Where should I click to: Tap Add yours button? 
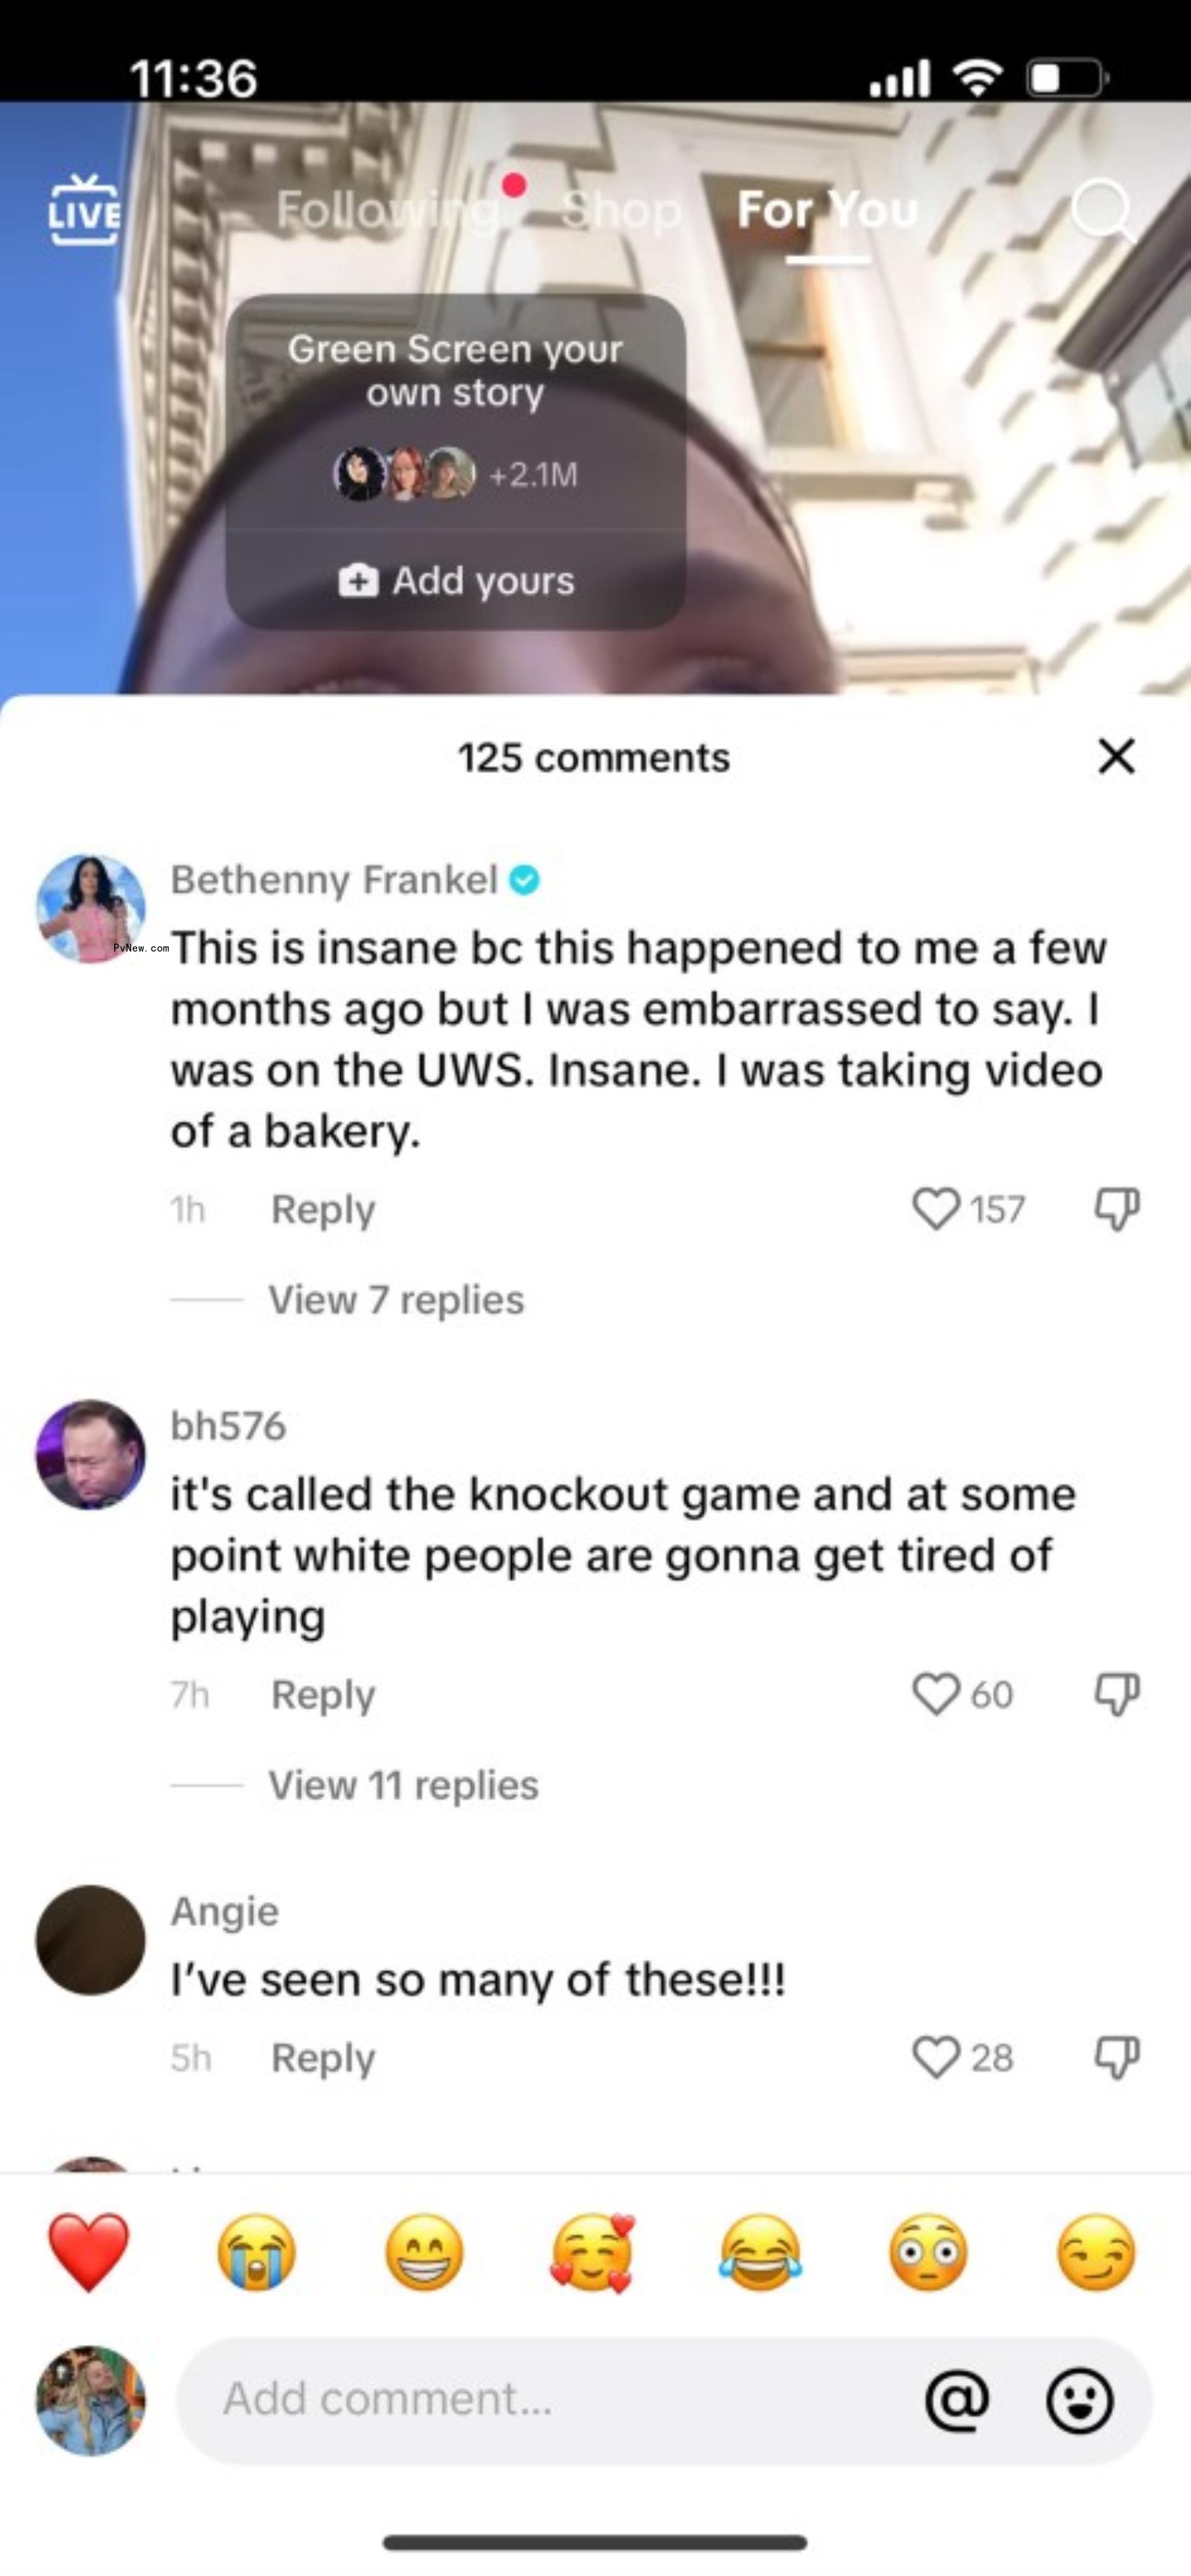(x=456, y=580)
